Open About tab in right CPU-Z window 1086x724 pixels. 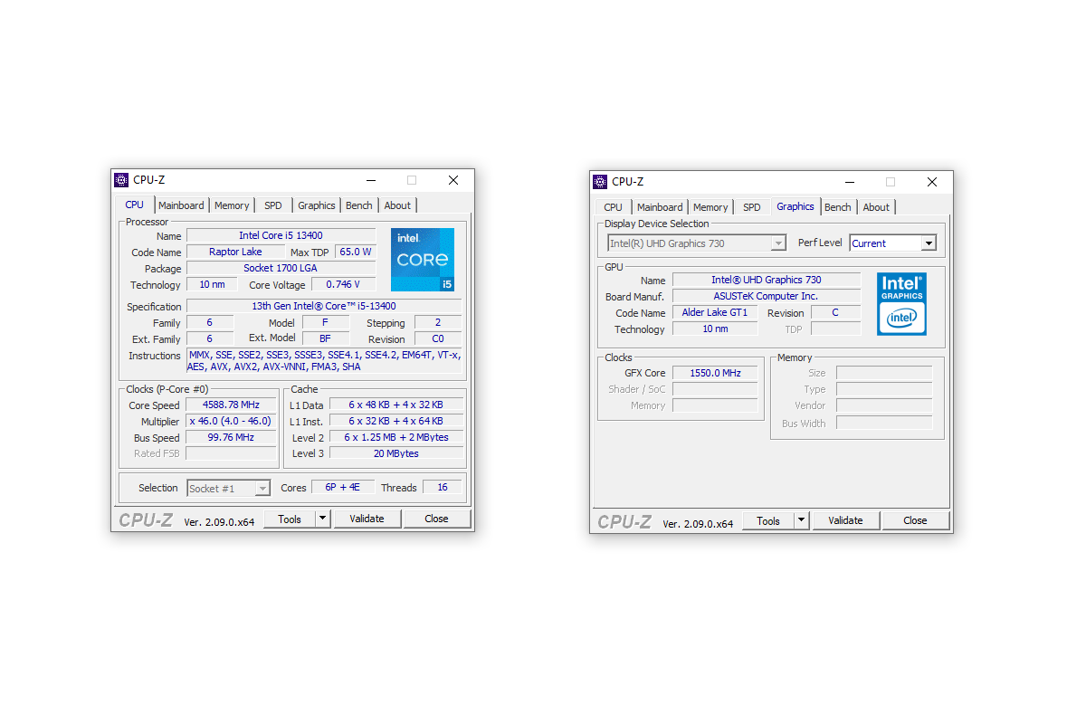click(876, 207)
